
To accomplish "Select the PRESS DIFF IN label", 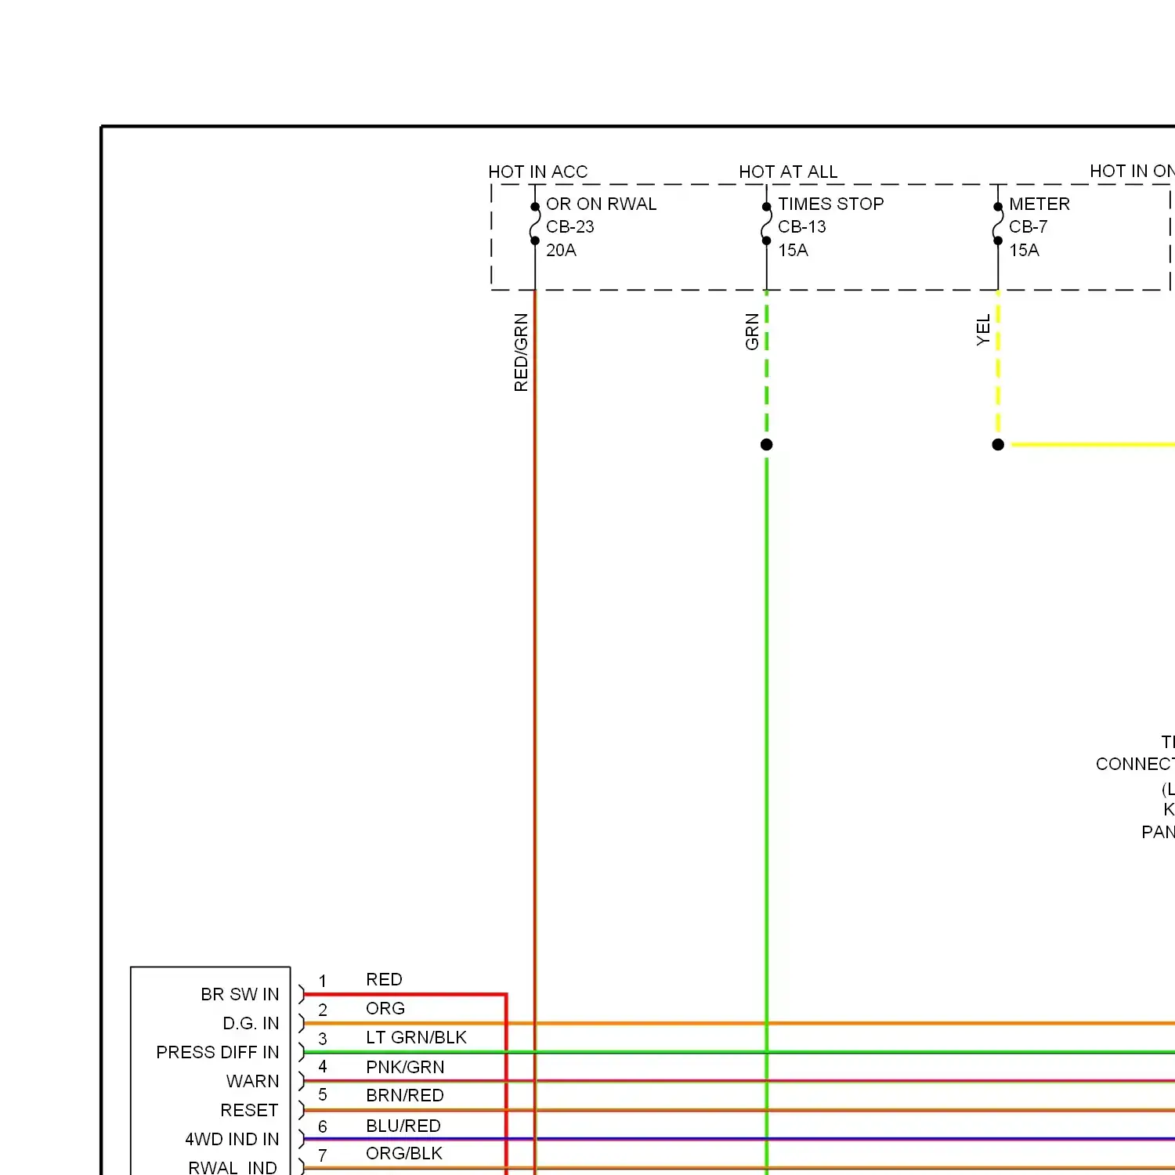I will [217, 1052].
